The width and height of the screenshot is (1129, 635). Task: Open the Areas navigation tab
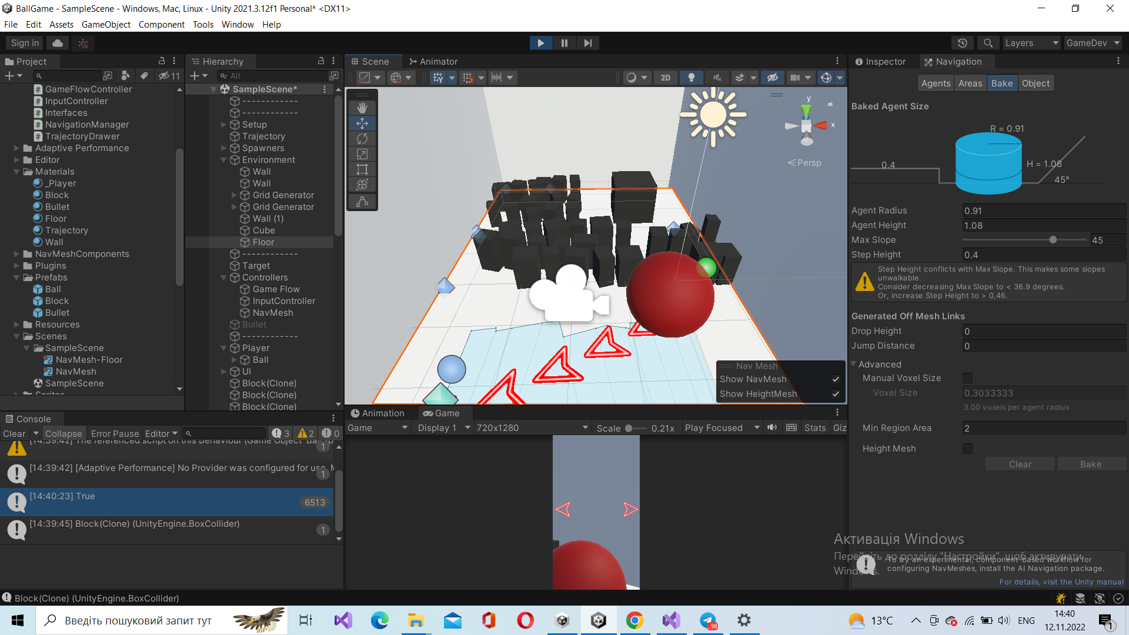click(x=970, y=83)
